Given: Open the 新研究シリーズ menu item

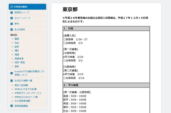Looking at the screenshot, I should (x=22, y=12).
